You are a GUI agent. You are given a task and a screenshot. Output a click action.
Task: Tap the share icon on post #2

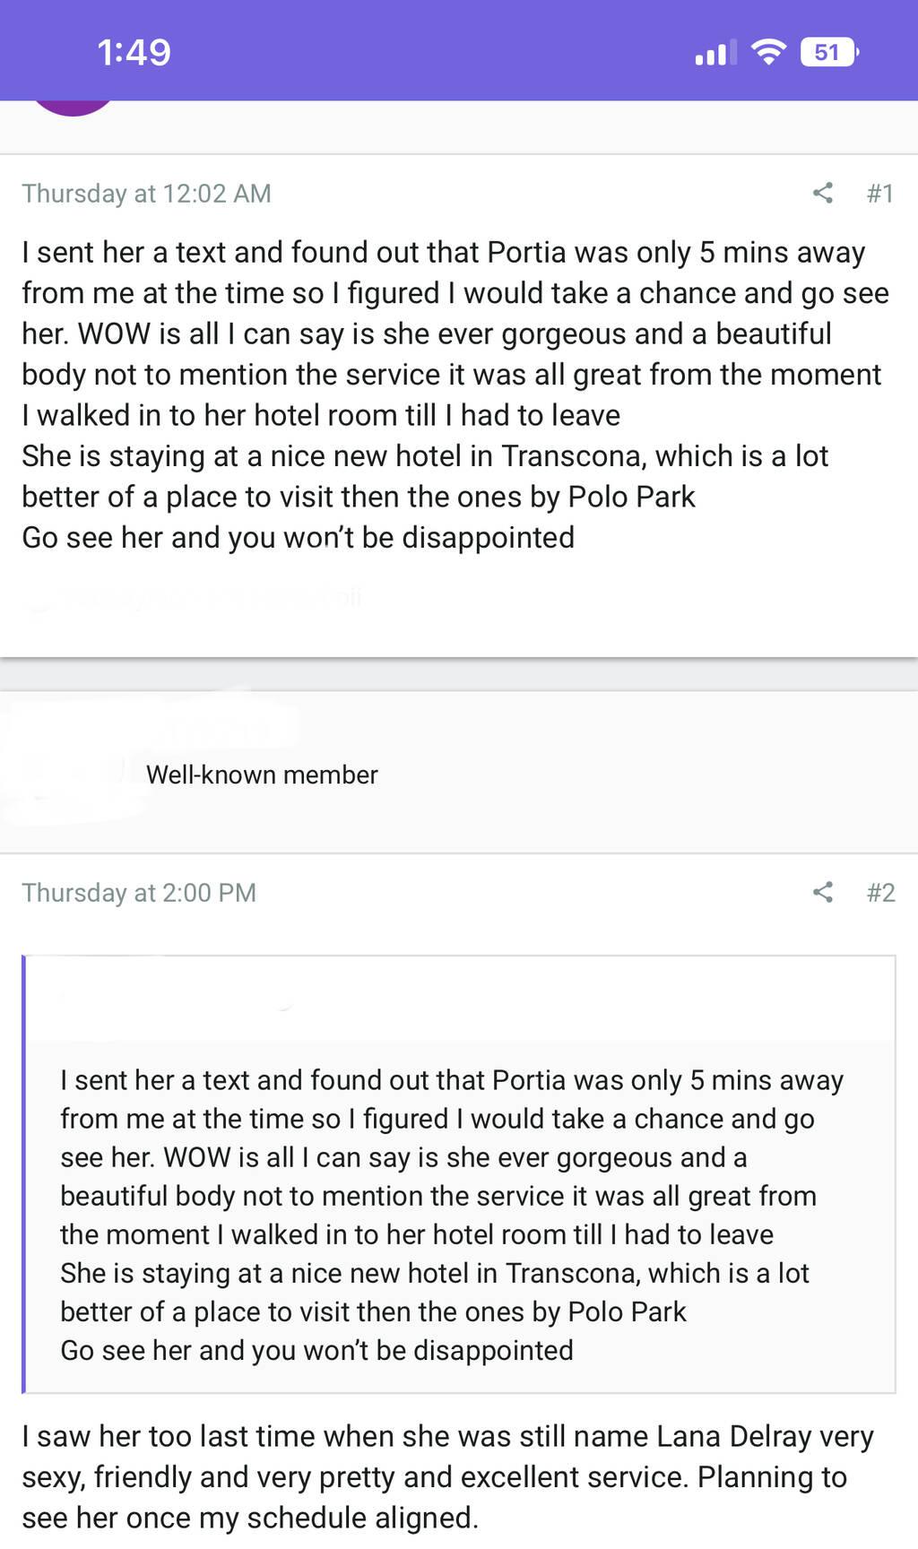pos(822,892)
